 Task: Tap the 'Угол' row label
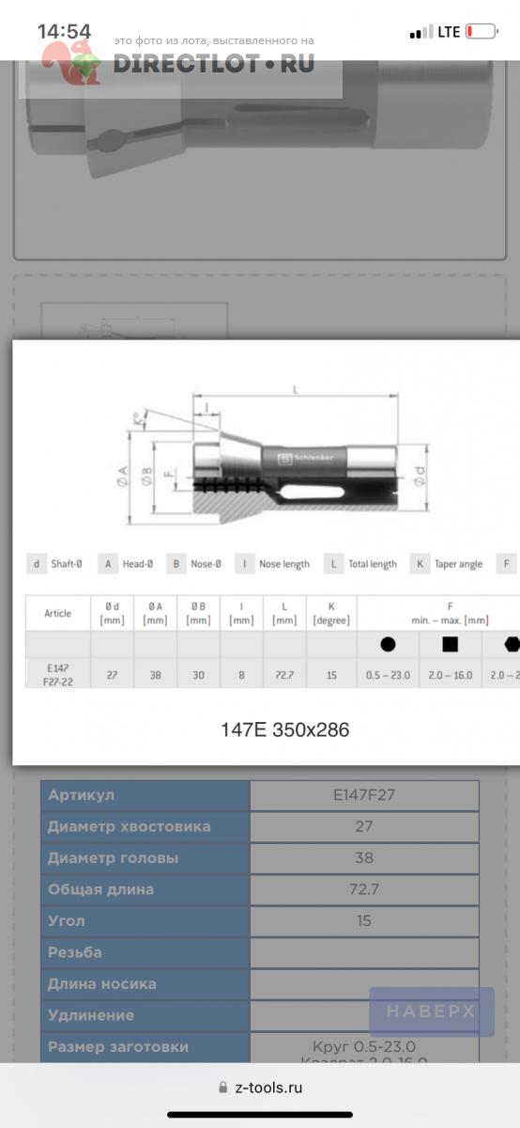(145, 921)
